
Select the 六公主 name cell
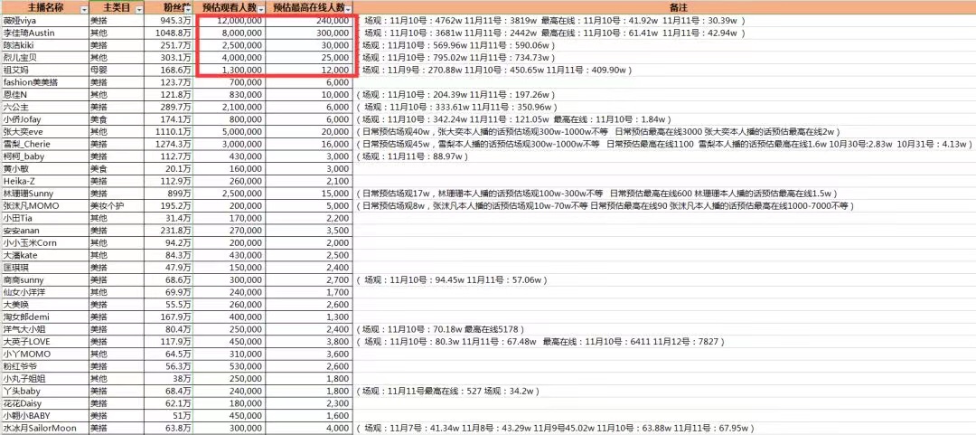point(45,108)
